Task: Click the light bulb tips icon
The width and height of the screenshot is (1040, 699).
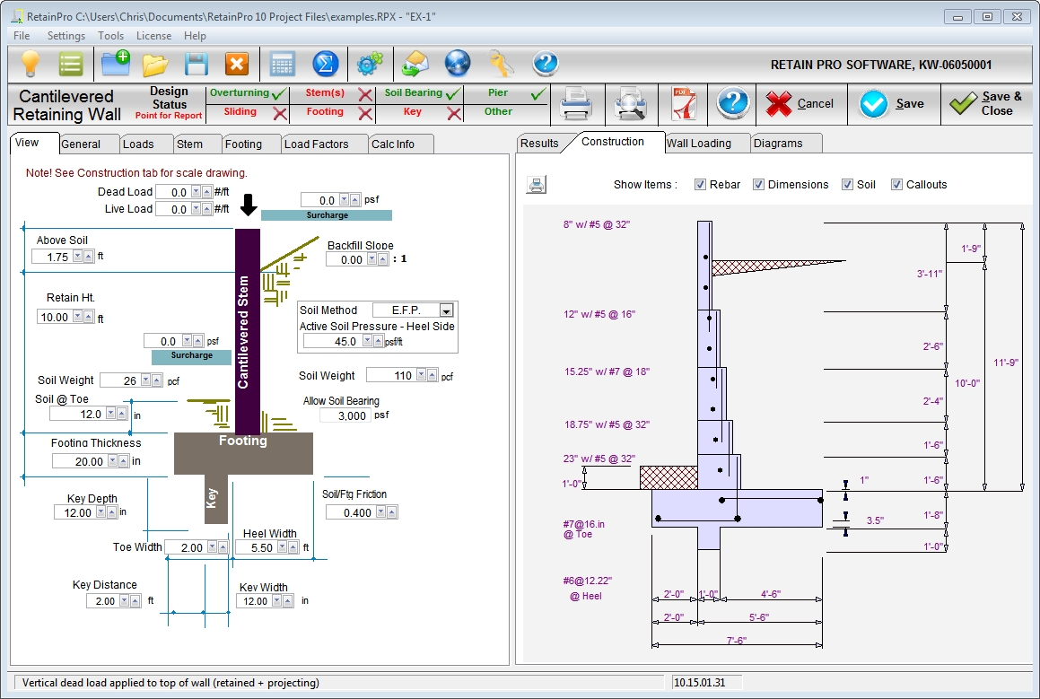Action: click(31, 64)
